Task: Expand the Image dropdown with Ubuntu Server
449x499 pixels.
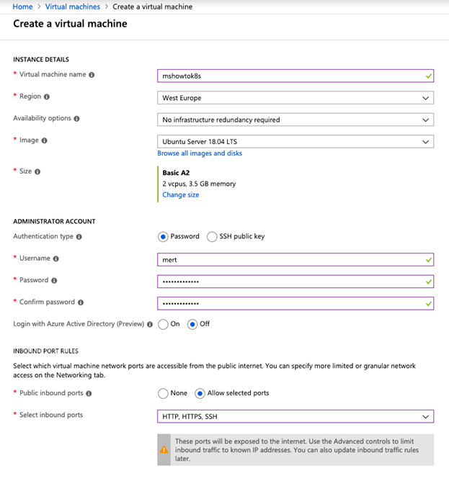Action: click(295, 142)
